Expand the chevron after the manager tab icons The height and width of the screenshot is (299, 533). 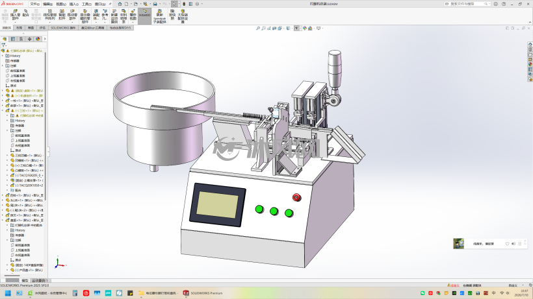pyautogui.click(x=45, y=39)
